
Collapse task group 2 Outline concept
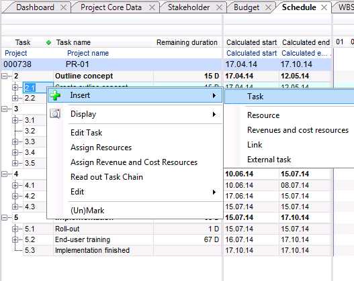pos(4,76)
